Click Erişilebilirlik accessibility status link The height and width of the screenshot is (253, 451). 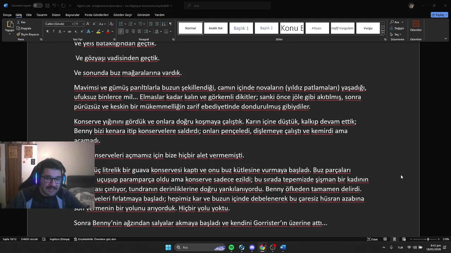click(95, 239)
